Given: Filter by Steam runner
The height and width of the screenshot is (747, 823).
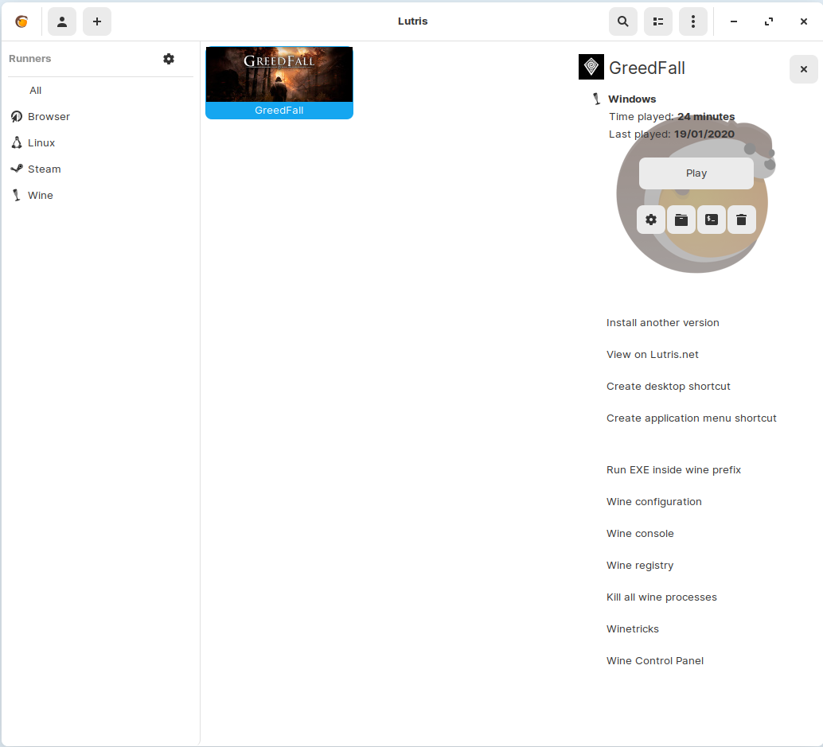Looking at the screenshot, I should click(44, 169).
